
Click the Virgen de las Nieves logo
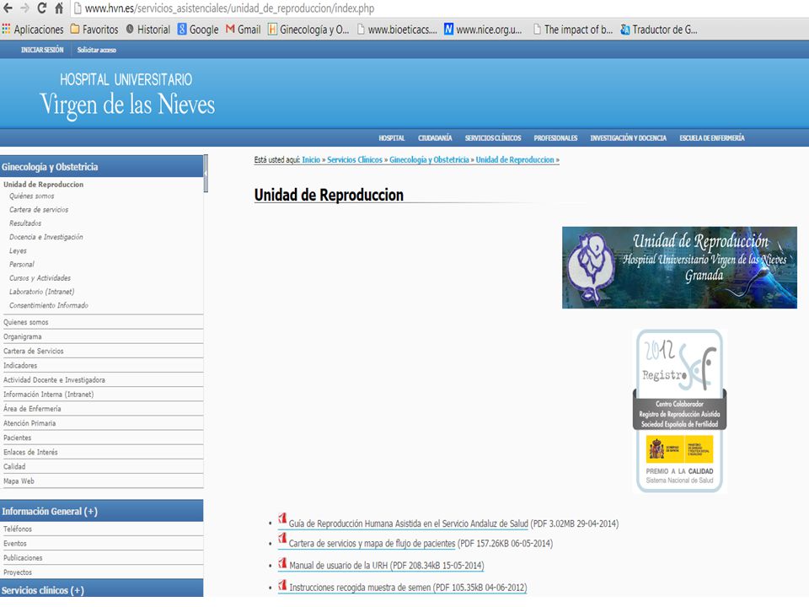click(x=127, y=96)
